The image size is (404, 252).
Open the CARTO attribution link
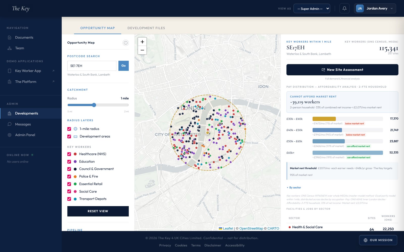(x=273, y=229)
